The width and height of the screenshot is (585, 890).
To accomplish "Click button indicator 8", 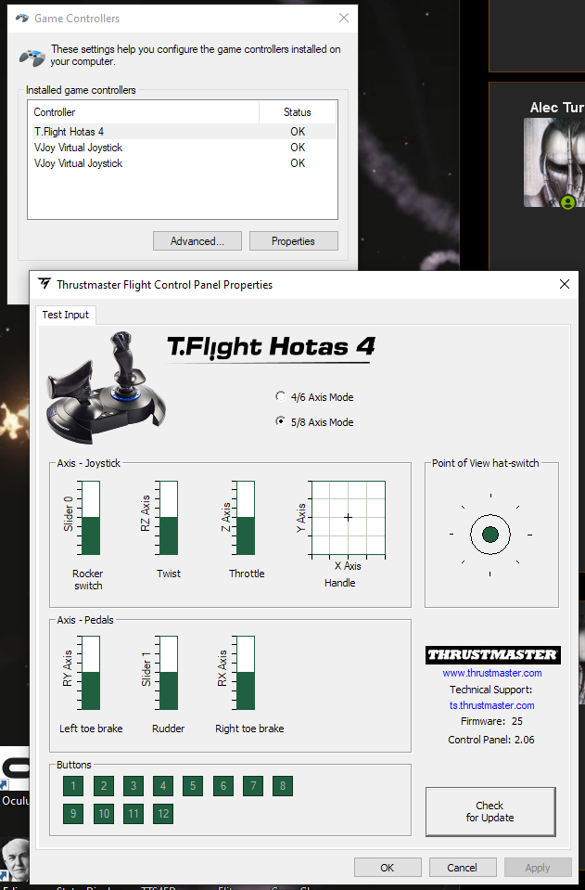I will pos(282,785).
